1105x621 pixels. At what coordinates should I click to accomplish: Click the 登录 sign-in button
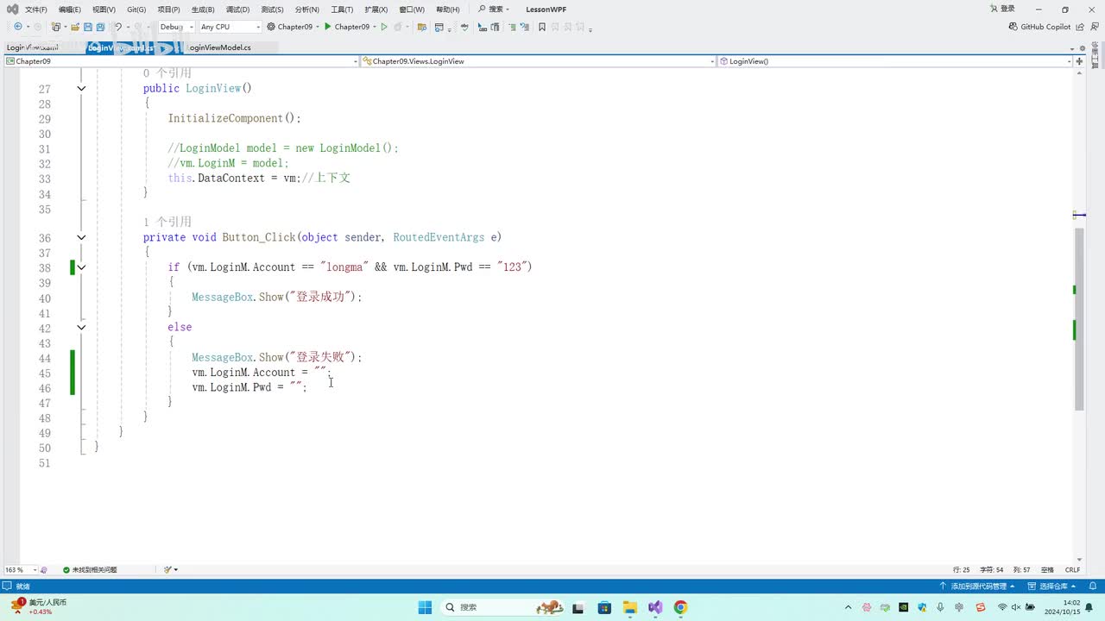(x=1001, y=9)
